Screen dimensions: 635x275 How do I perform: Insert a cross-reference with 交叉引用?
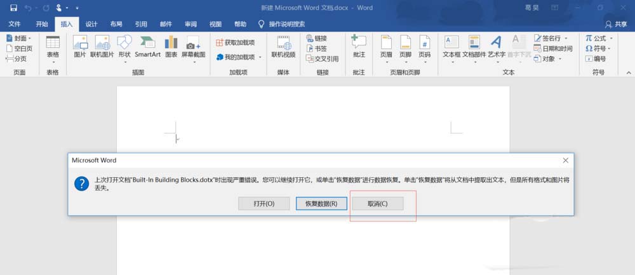(x=323, y=58)
